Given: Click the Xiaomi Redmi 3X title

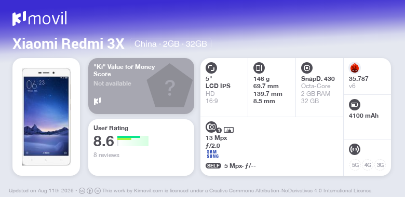Looking at the screenshot, I should [x=69, y=44].
